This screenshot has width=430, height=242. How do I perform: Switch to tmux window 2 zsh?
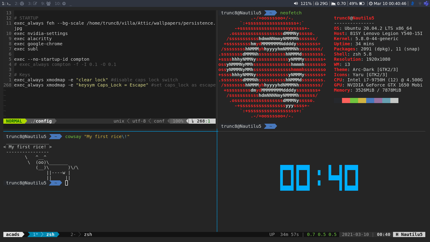point(81,234)
